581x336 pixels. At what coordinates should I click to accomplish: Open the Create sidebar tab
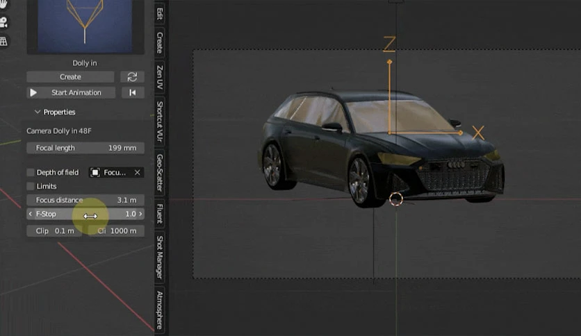click(x=160, y=42)
